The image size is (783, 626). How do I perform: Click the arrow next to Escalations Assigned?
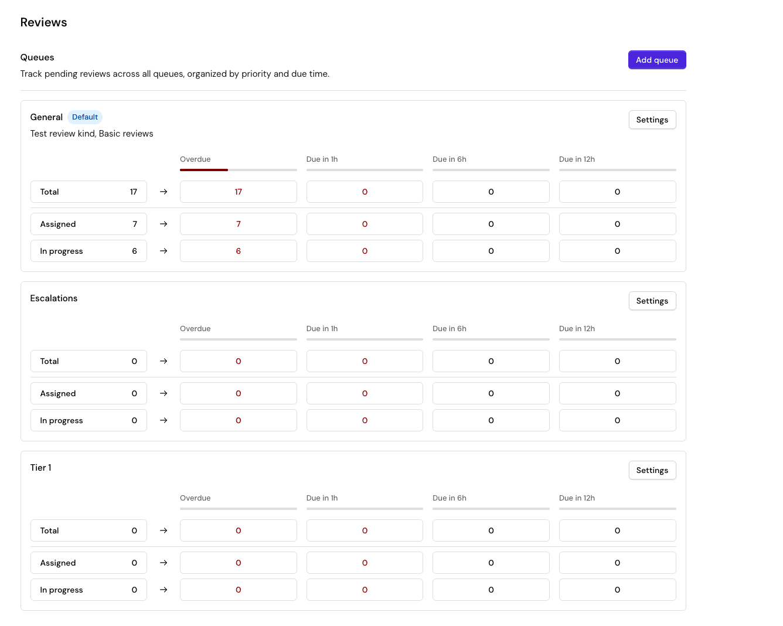tap(164, 393)
